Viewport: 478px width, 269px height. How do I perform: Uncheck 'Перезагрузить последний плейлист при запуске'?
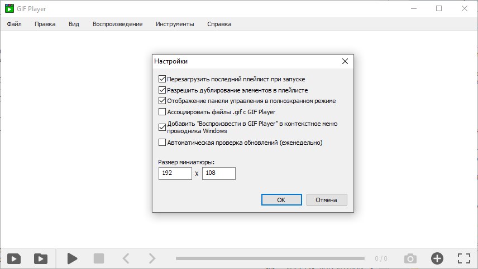pos(162,79)
